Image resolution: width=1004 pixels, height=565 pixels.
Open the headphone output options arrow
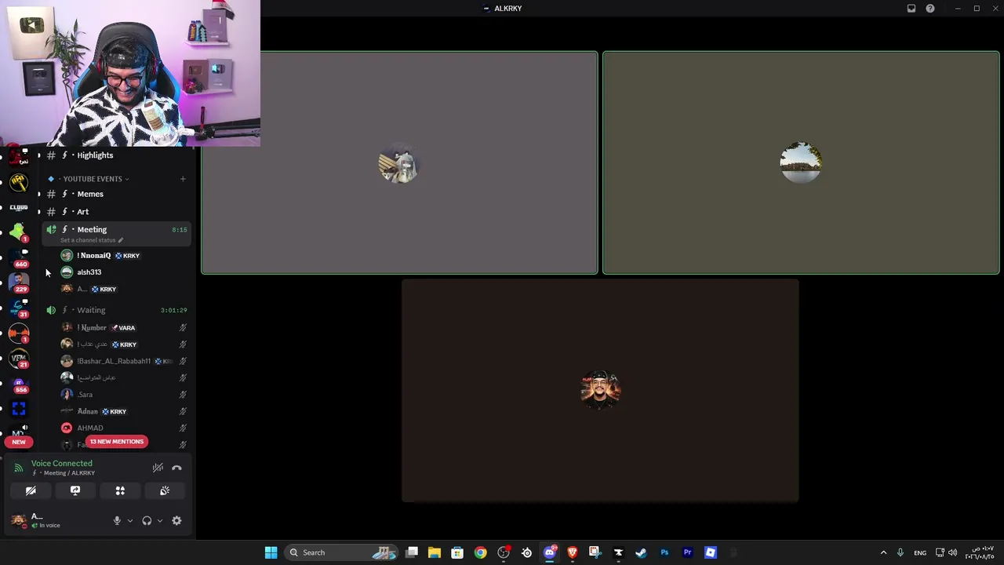(x=160, y=520)
